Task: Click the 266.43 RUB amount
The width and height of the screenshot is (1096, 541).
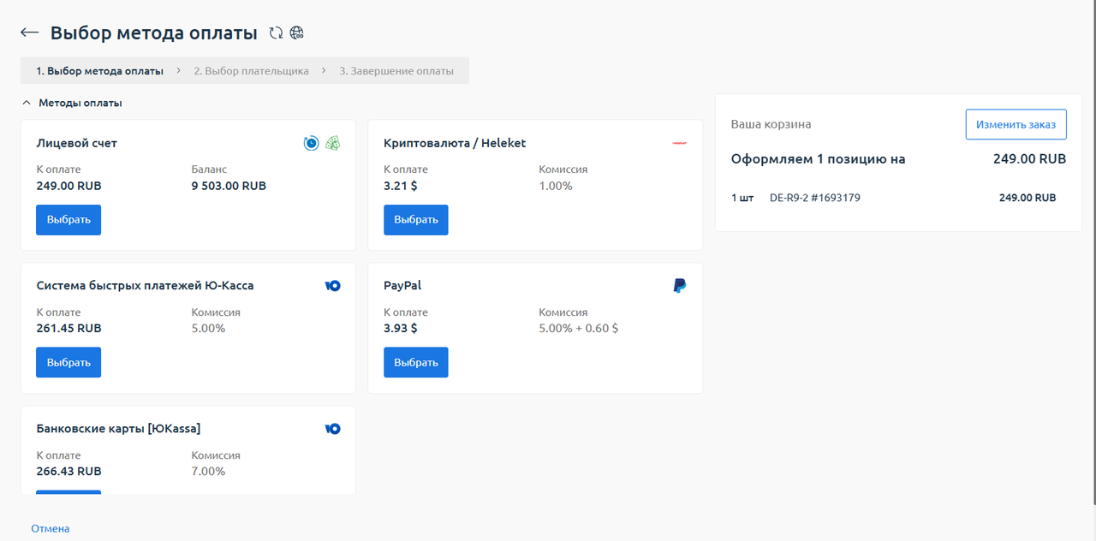Action: [68, 472]
